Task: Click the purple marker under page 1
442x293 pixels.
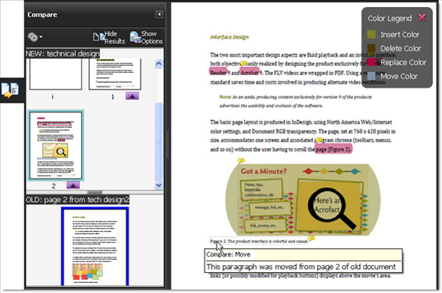Action: click(132, 96)
